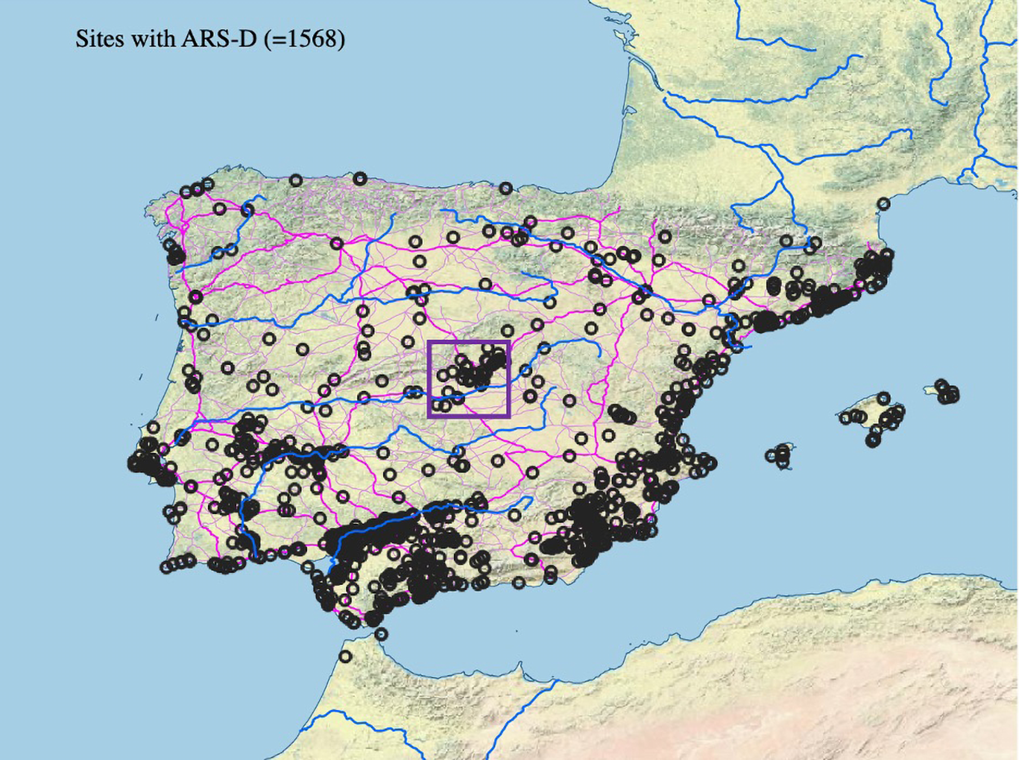Select the dense cluster at Catalonia's northeast cape

point(875,266)
